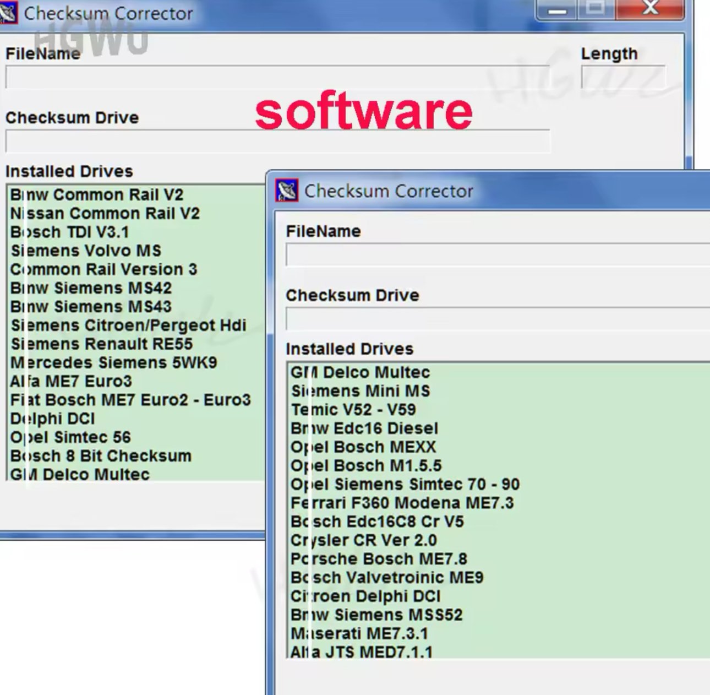
Task: Select Nissan Common Rail V2 from the list
Action: [105, 214]
